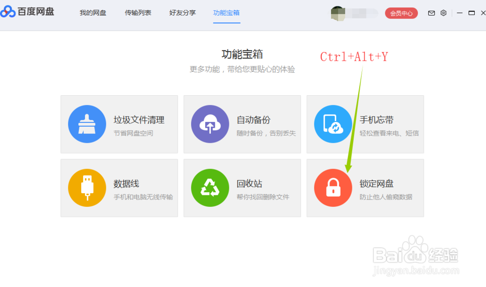Close the Baidu Netdisk window
This screenshot has width=486, height=287.
(x=483, y=13)
